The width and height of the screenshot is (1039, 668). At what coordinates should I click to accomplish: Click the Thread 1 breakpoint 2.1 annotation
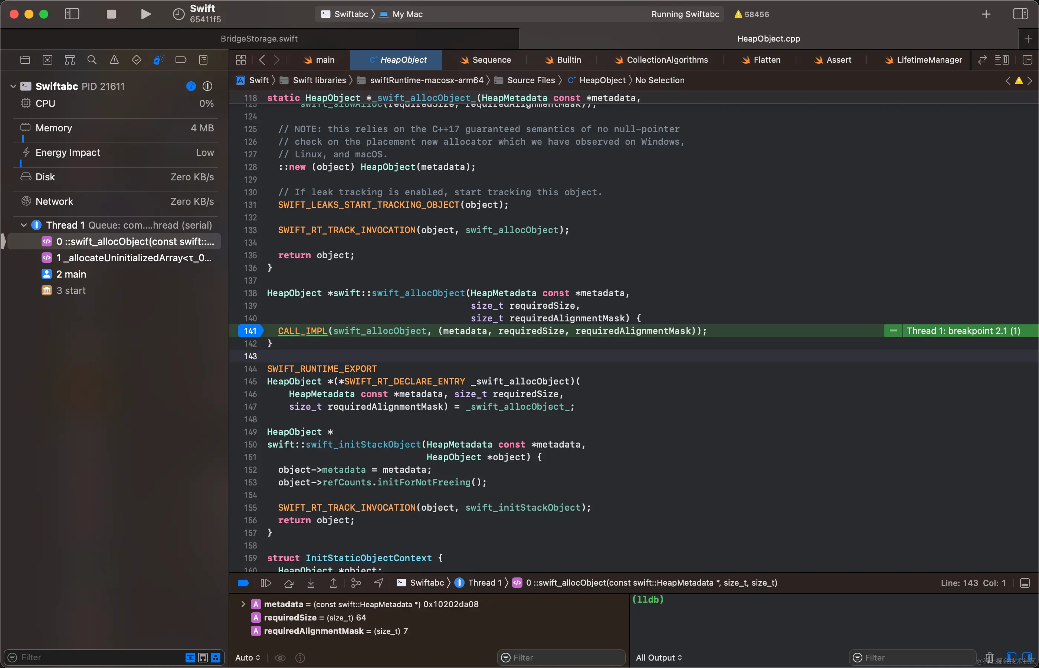963,331
